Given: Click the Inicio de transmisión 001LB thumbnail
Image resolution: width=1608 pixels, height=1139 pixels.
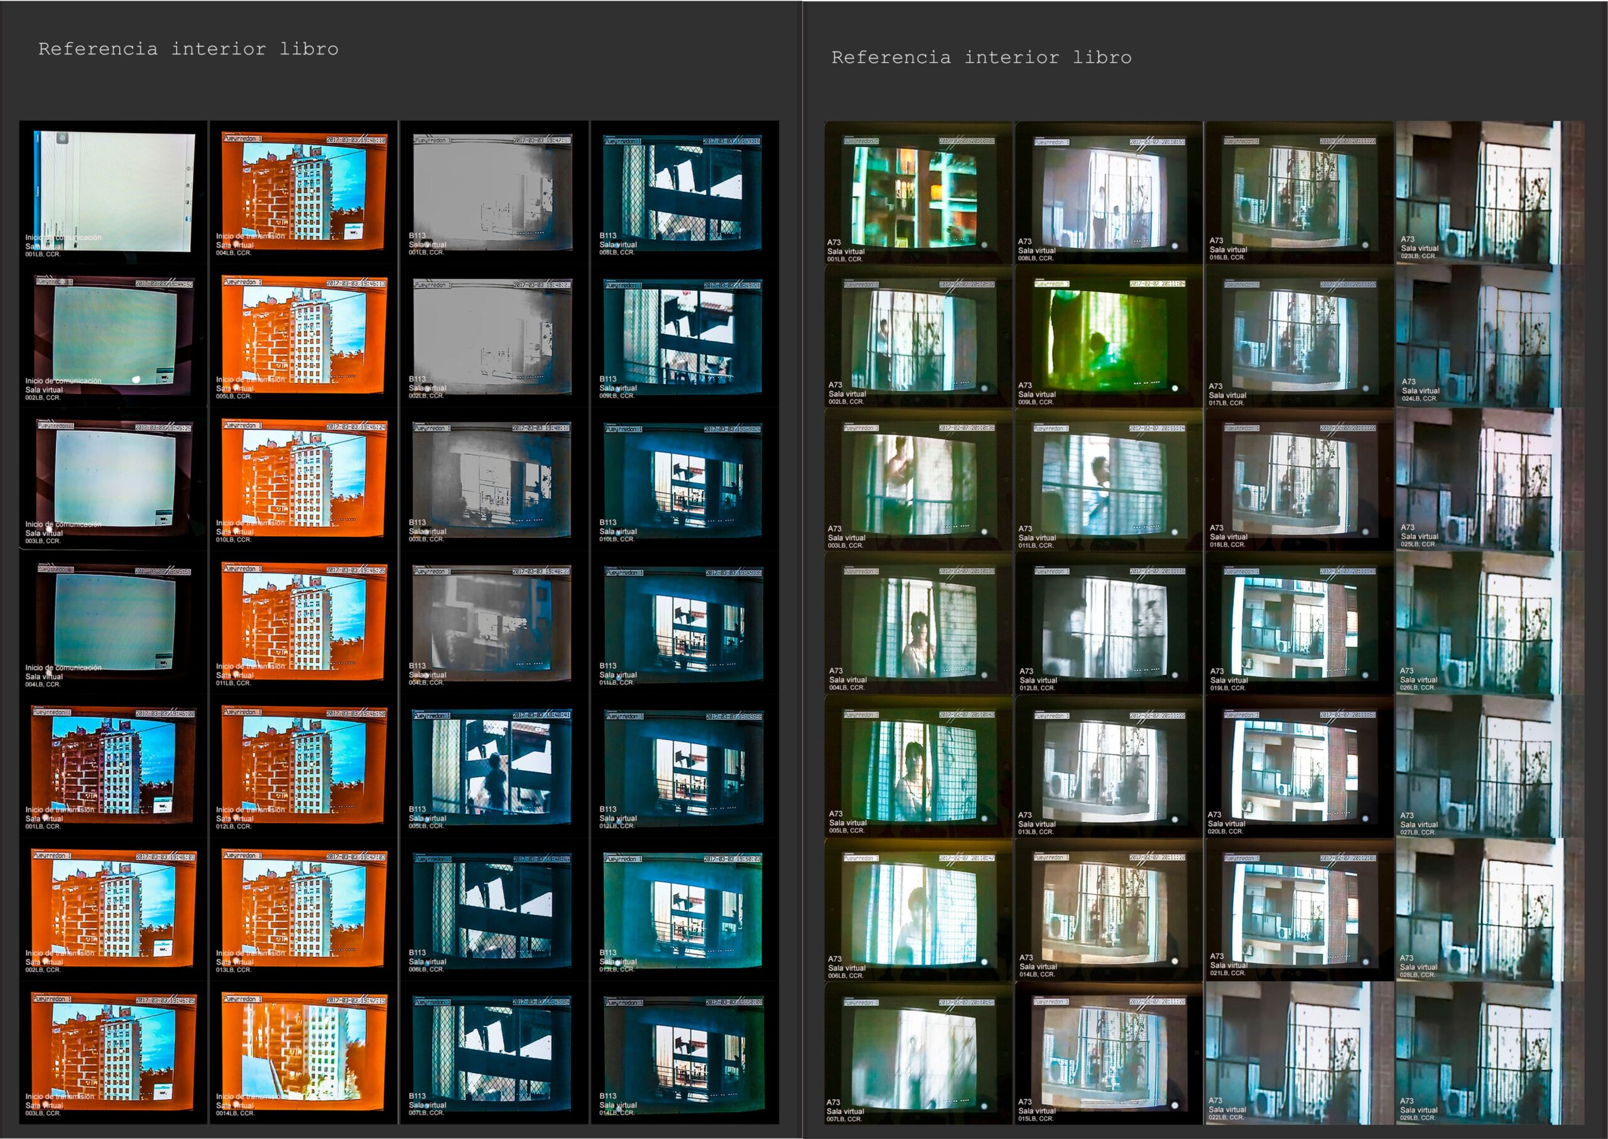Looking at the screenshot, I should pos(114,768).
